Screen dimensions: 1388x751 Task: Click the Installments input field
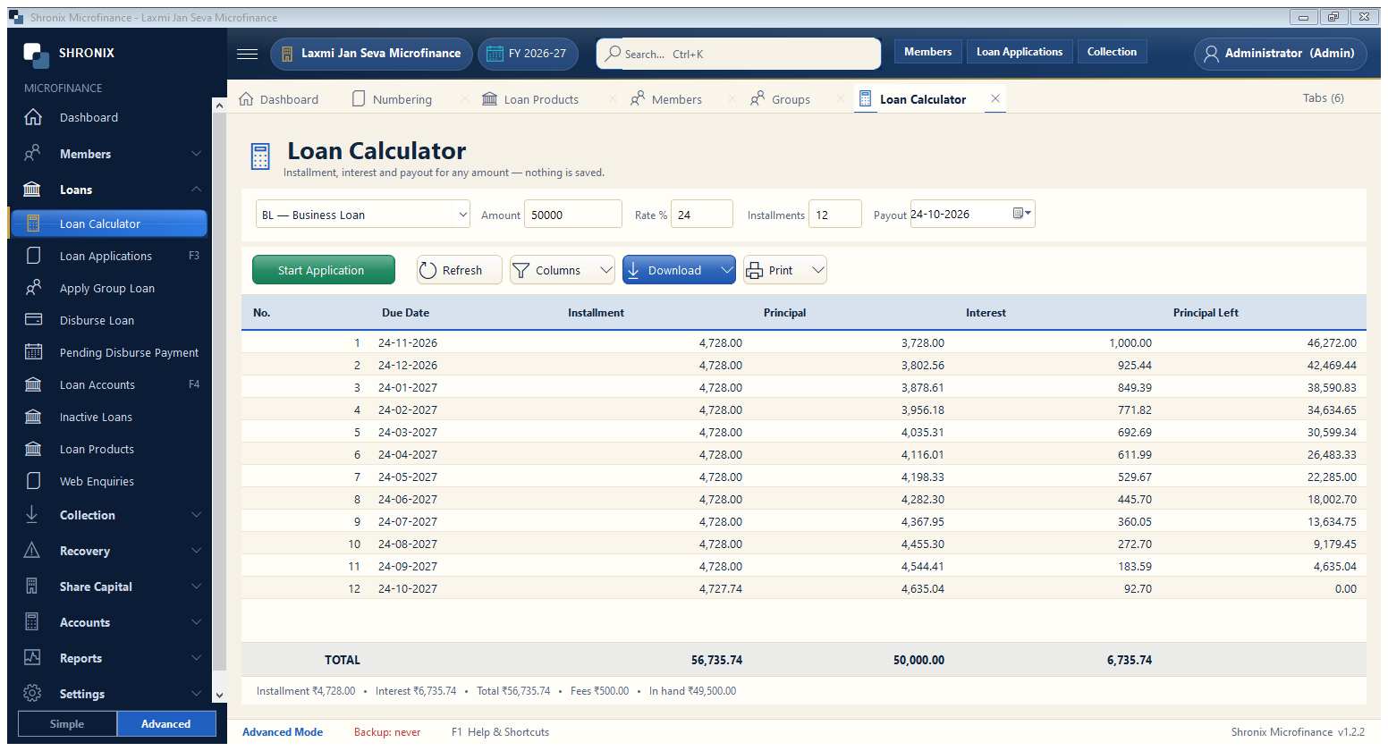pyautogui.click(x=835, y=215)
